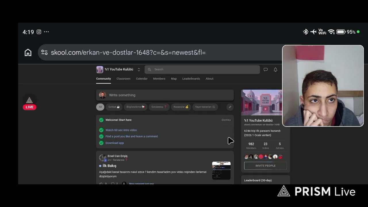Image resolution: width=368 pixels, height=207 pixels.
Task: Click Ersel Can Erişiş profile avatar
Action: pyautogui.click(x=103, y=158)
